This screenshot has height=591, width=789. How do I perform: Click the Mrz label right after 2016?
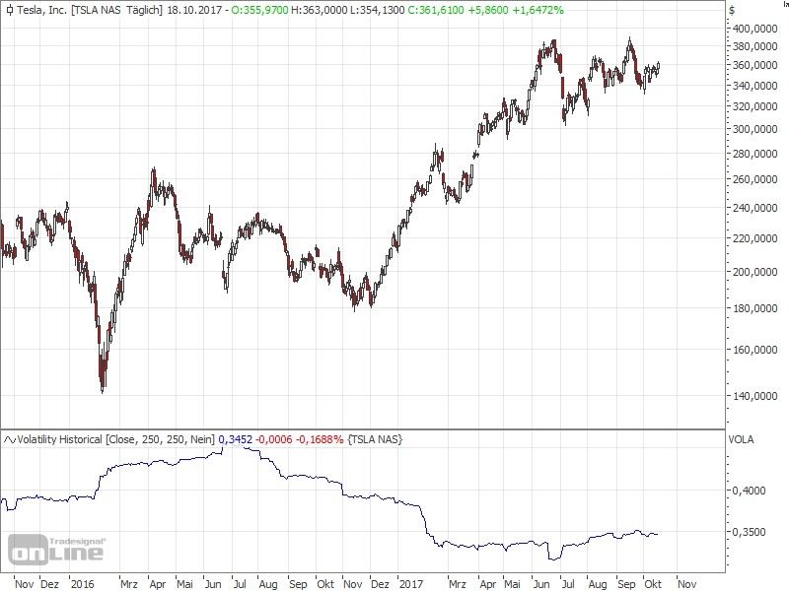pos(129,584)
